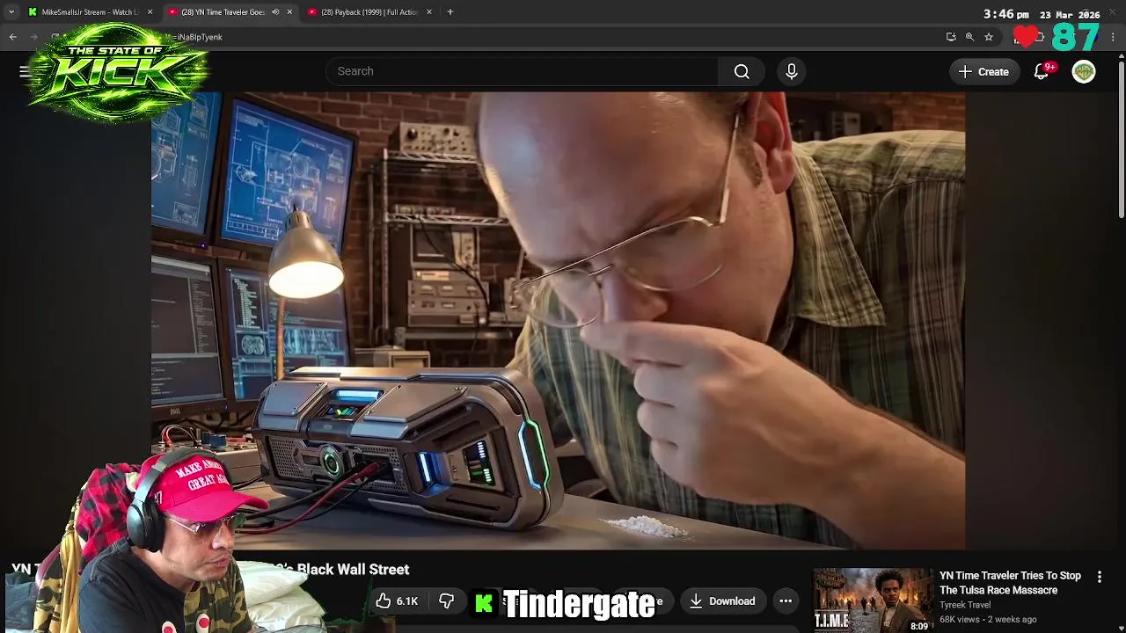Run the search with magnifier button
This screenshot has height=633, width=1126.
[x=742, y=71]
